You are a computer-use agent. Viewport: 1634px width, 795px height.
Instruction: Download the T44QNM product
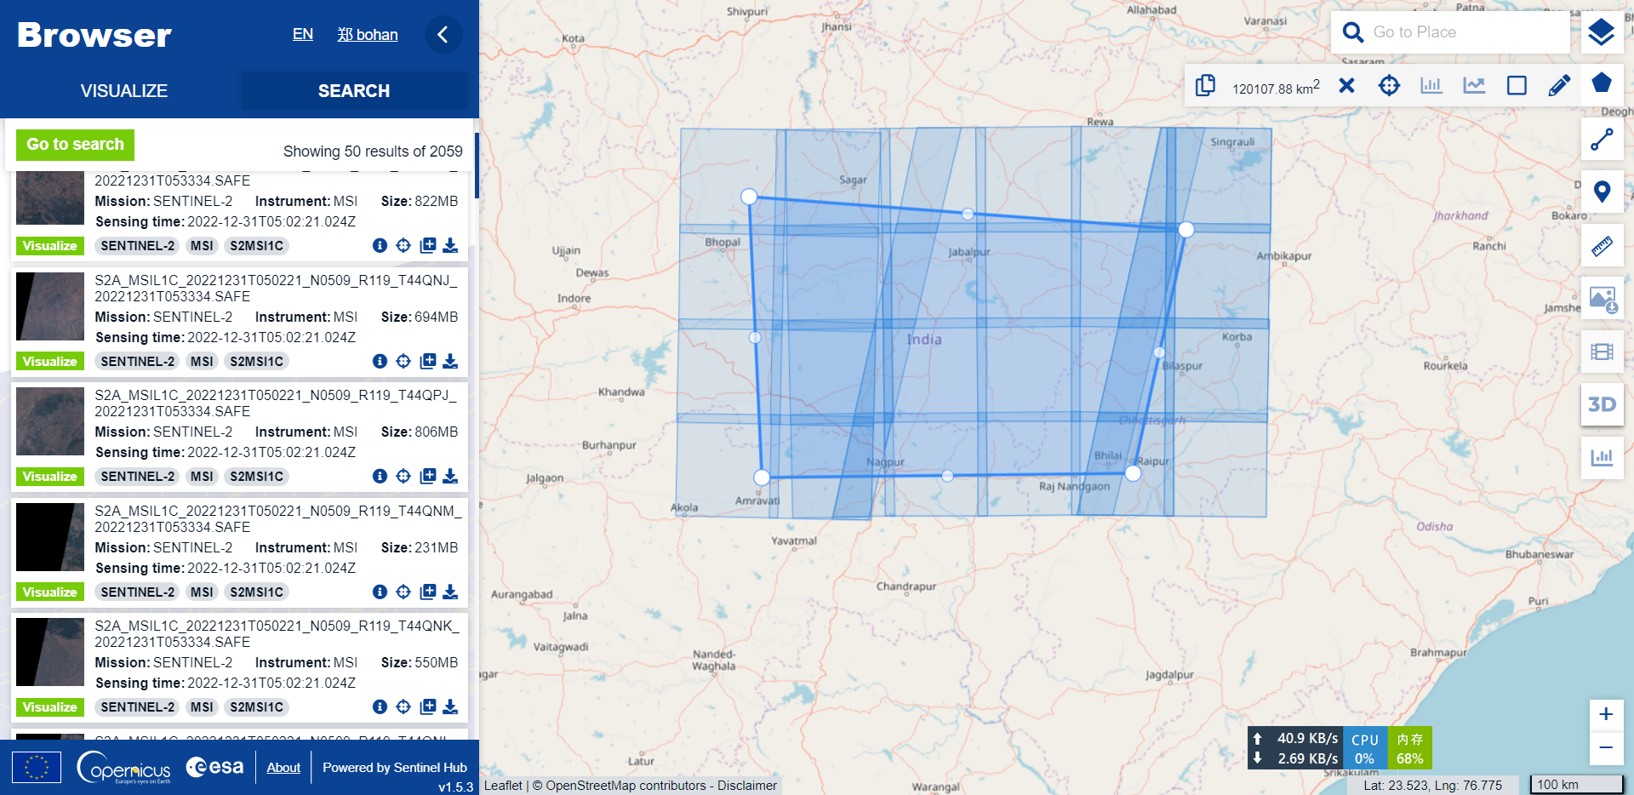coord(450,592)
